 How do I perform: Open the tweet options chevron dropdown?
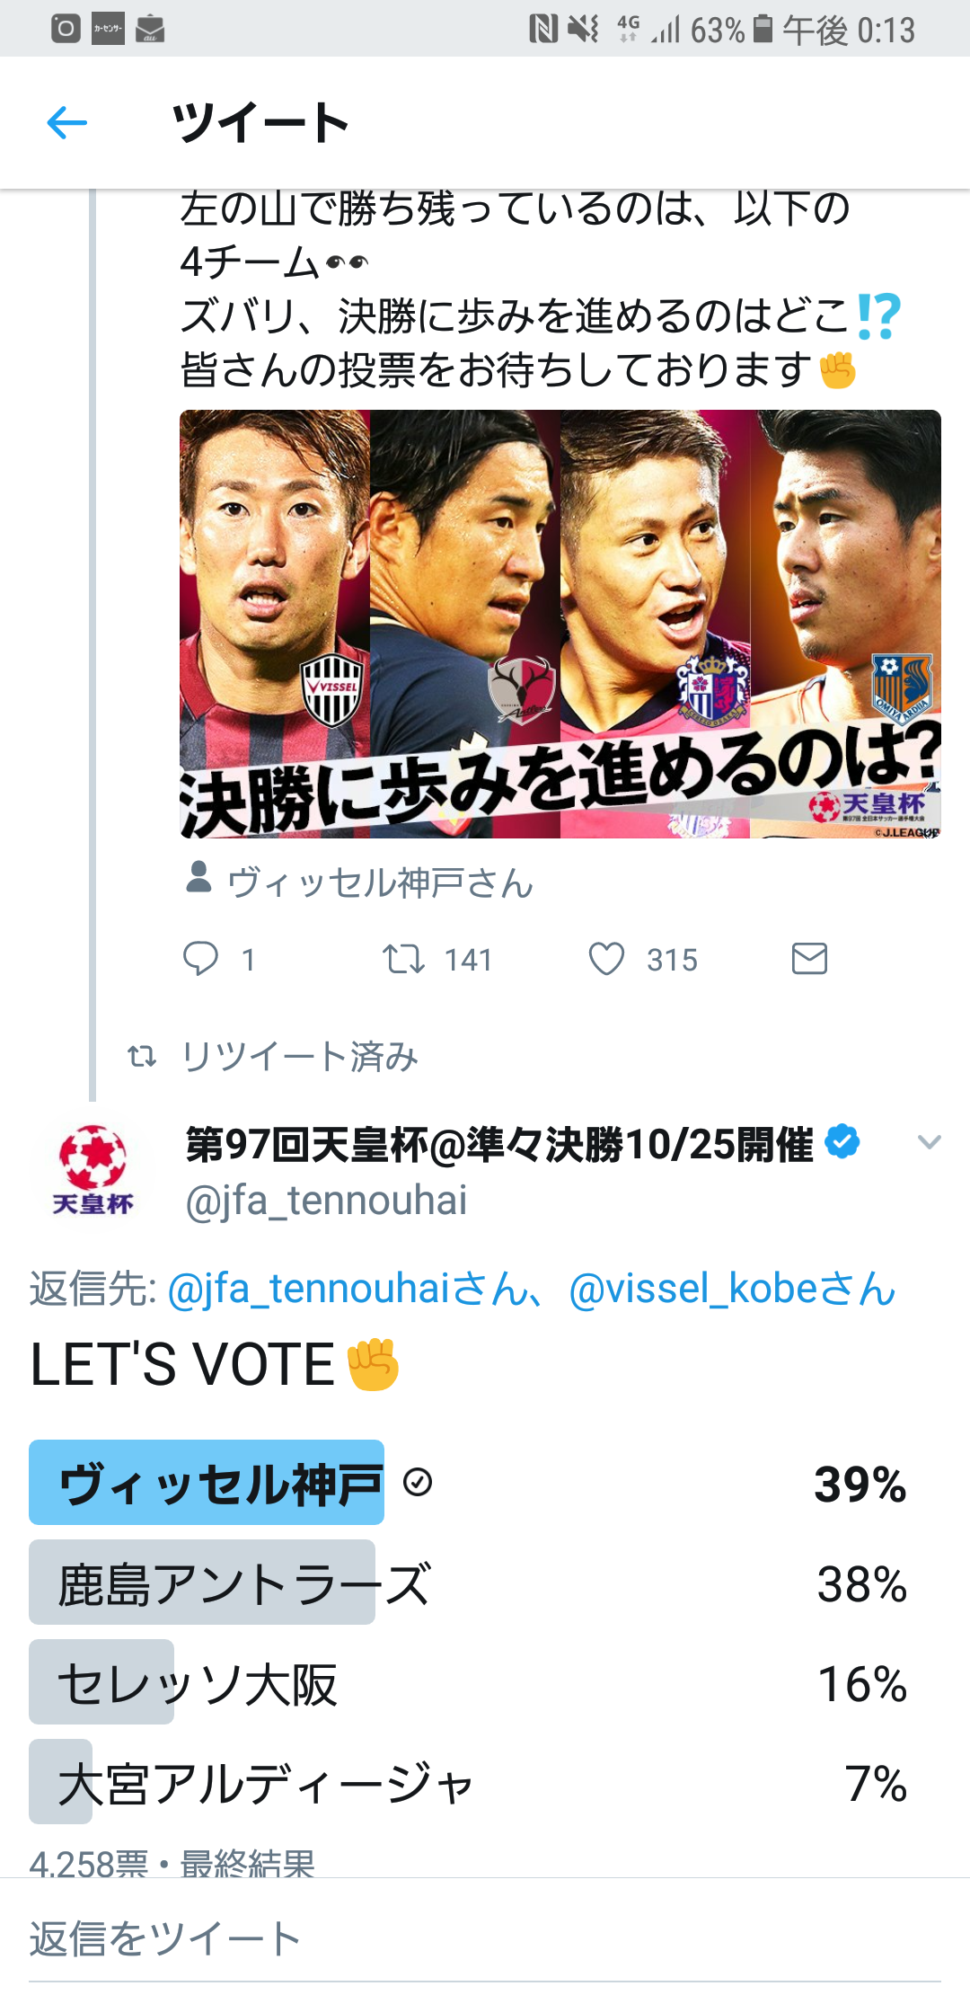929,1142
